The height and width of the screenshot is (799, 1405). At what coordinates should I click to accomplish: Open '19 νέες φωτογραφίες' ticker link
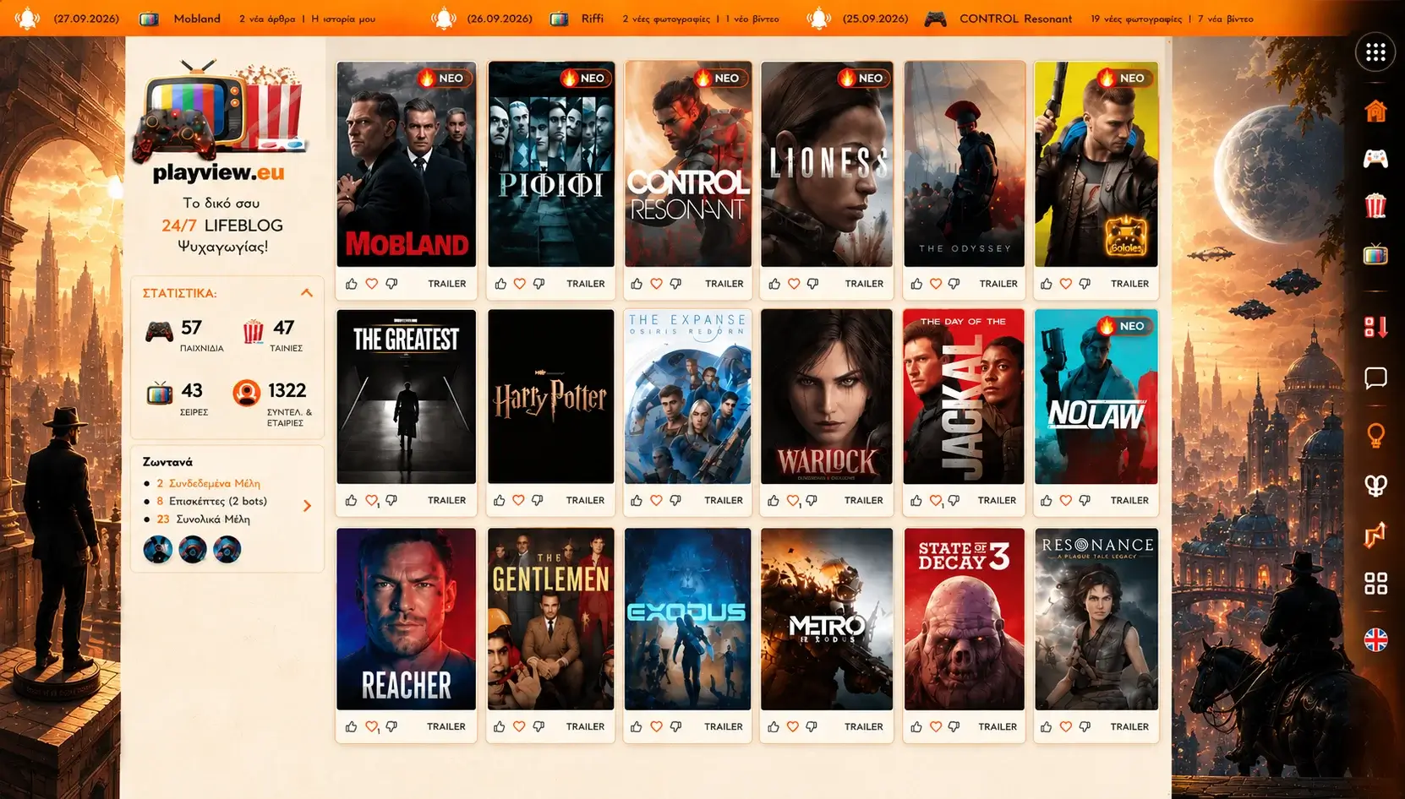[x=1136, y=19]
